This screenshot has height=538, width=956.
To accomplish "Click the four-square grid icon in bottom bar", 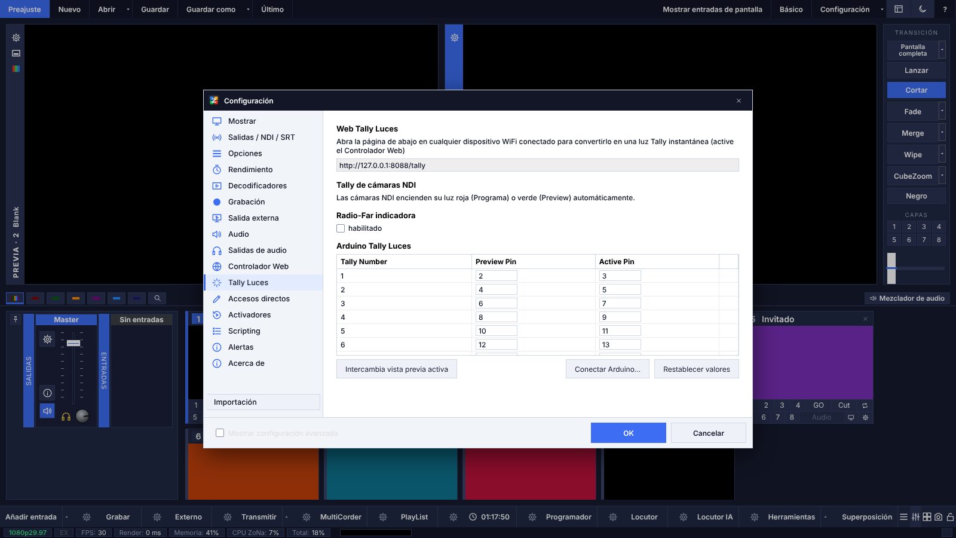I will [x=927, y=517].
